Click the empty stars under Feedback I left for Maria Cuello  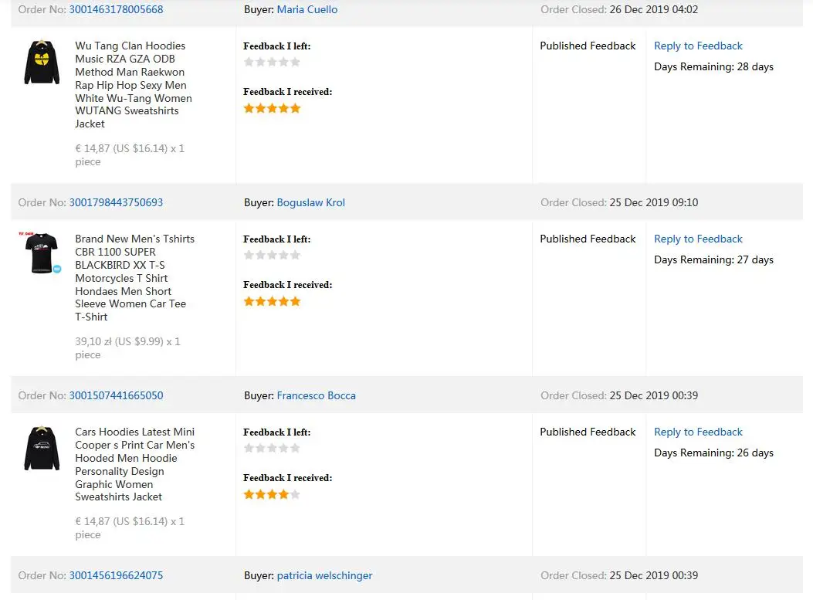272,63
